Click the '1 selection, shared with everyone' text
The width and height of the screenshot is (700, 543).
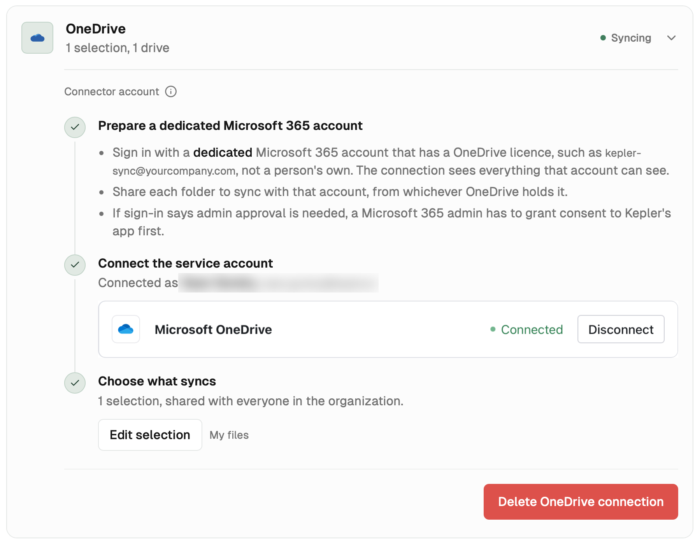pyautogui.click(x=251, y=401)
